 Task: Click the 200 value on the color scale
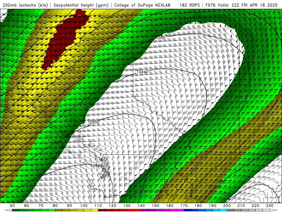coord(227,206)
